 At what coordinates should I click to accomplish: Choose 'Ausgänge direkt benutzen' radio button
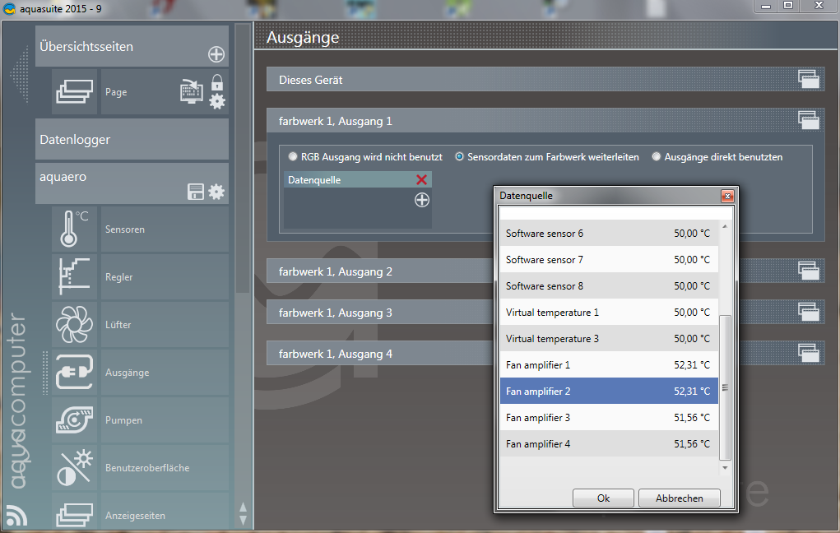pyautogui.click(x=657, y=156)
